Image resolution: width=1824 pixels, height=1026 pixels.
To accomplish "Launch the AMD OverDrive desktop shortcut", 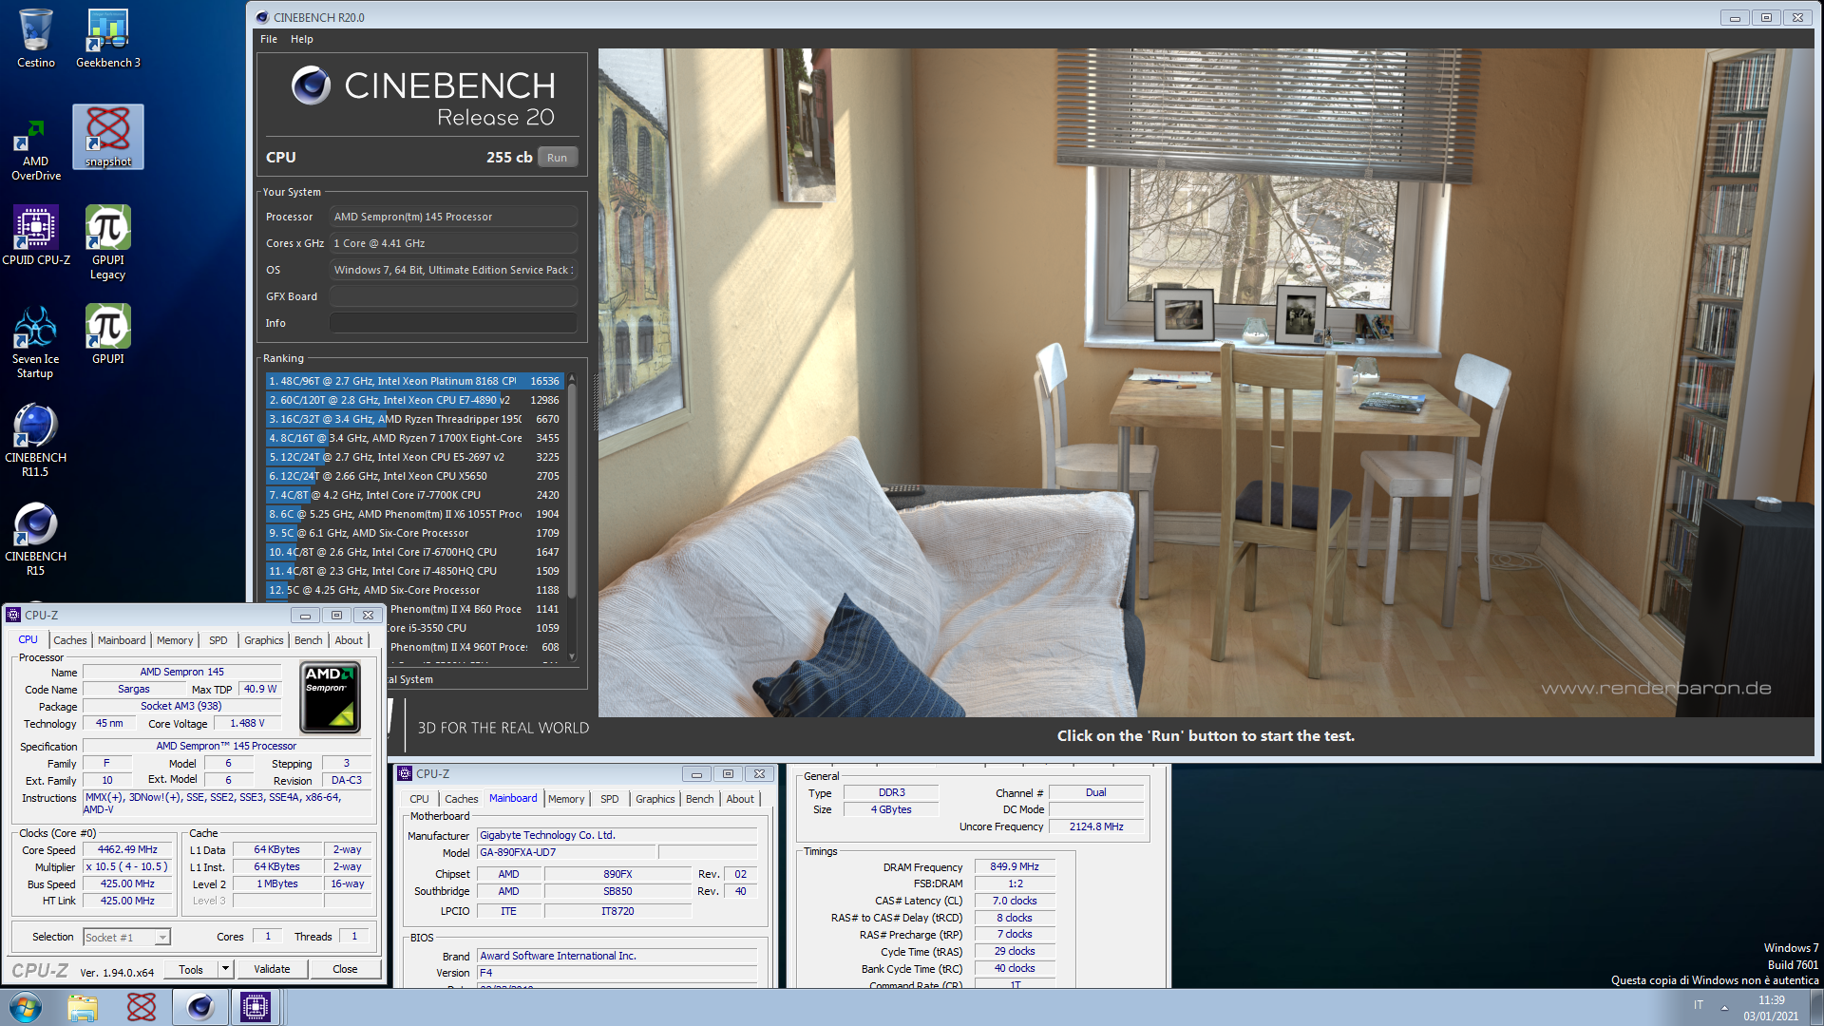I will [36, 150].
